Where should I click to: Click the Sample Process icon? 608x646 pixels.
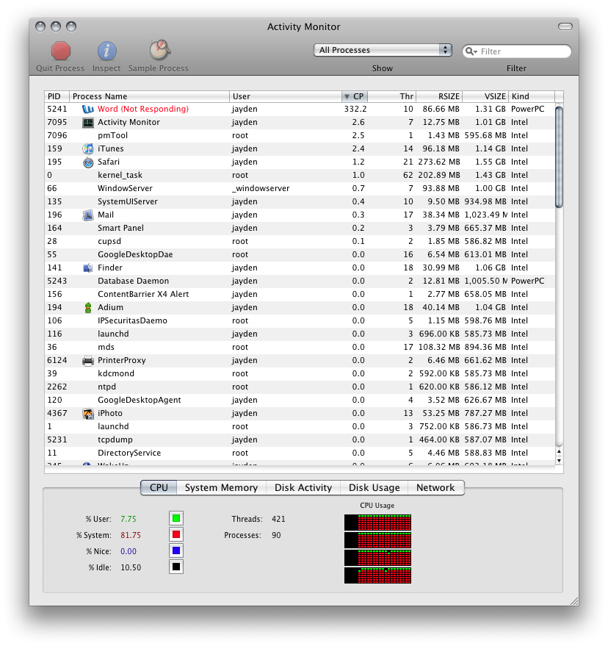159,50
